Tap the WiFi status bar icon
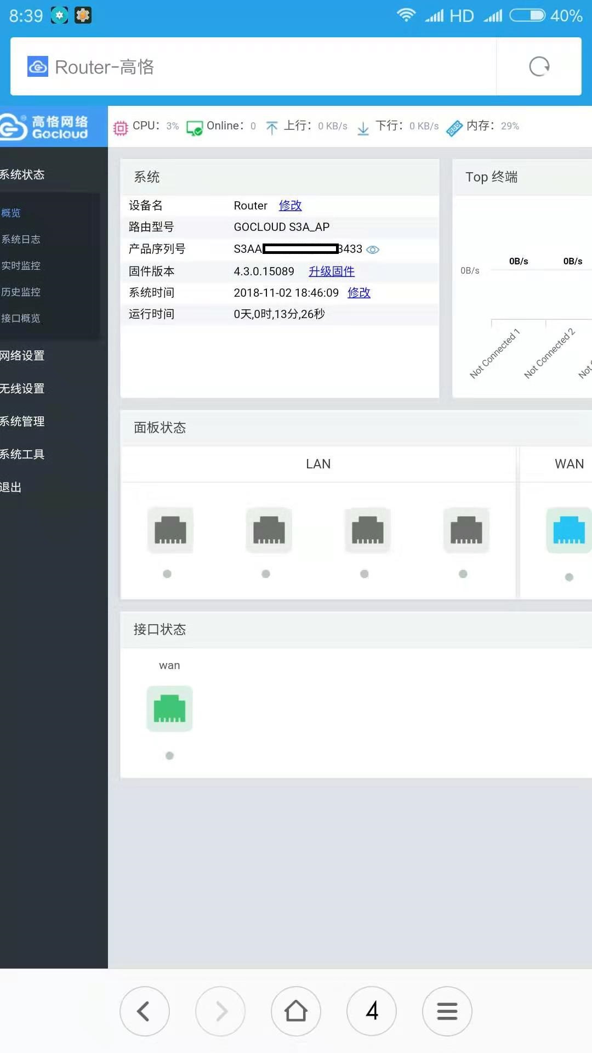This screenshot has height=1053, width=592. tap(406, 15)
